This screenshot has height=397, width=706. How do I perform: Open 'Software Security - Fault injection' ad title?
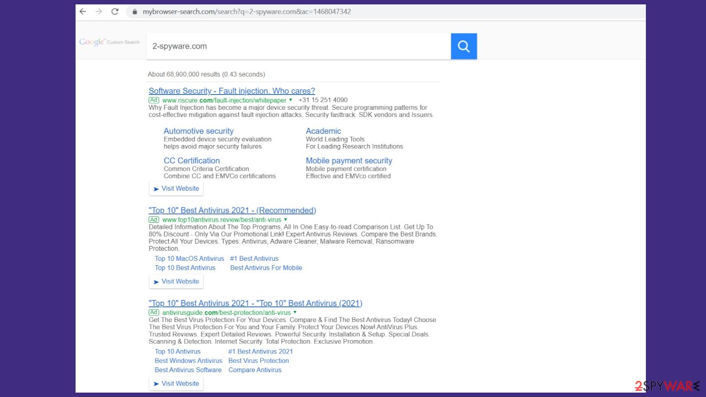tap(232, 91)
